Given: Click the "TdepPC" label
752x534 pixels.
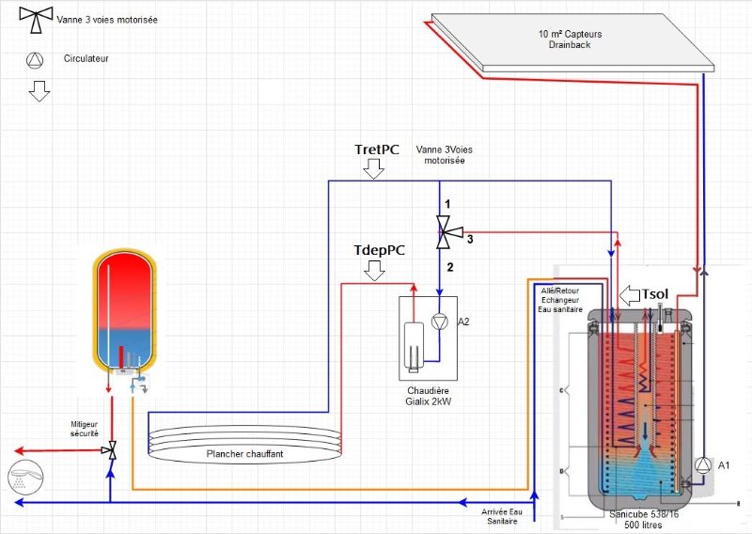Looking at the screenshot, I should coord(380,250).
